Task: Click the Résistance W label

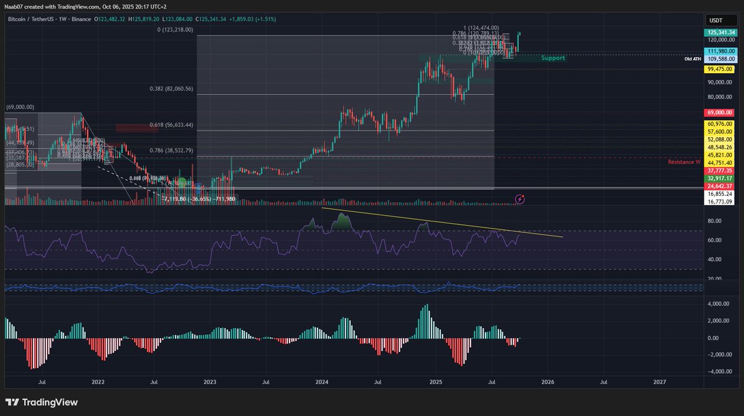Action: [684, 161]
